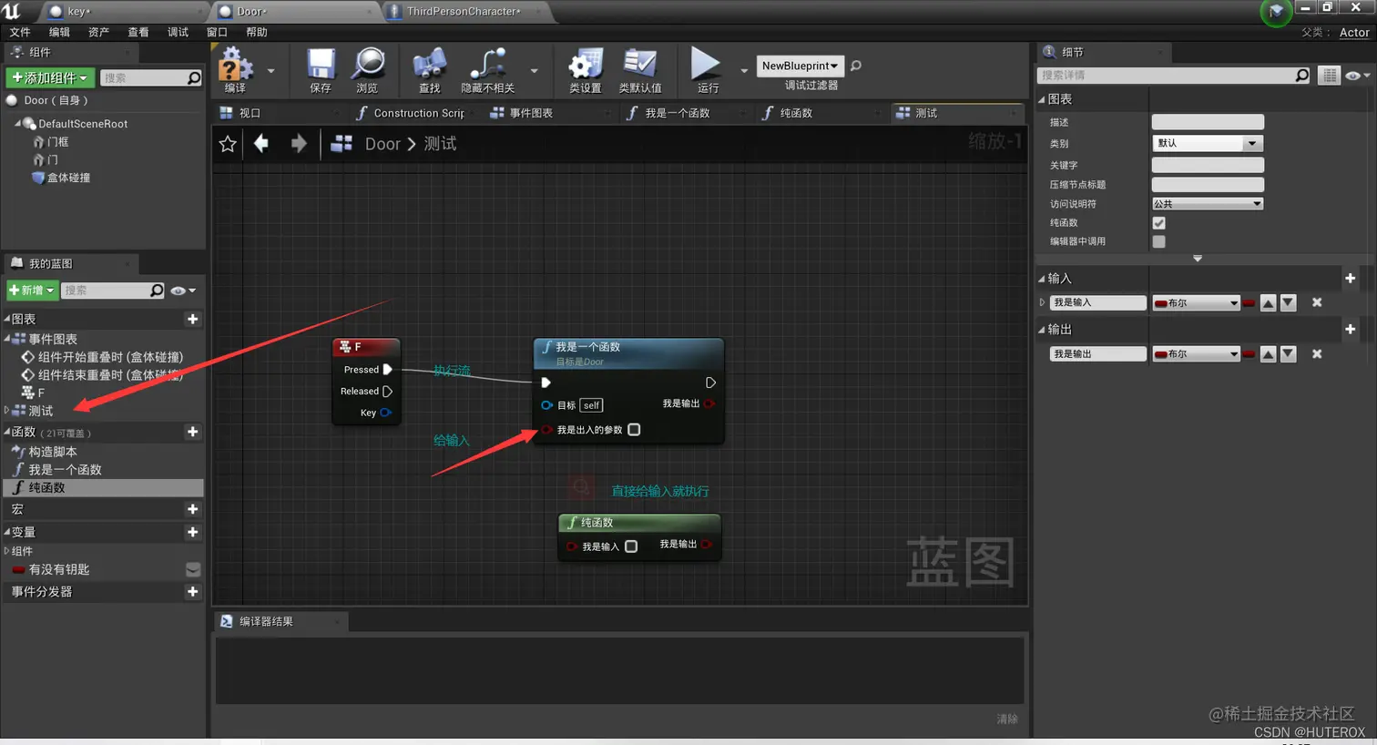
Task: Click the plus to add a new graph
Action: 192,319
